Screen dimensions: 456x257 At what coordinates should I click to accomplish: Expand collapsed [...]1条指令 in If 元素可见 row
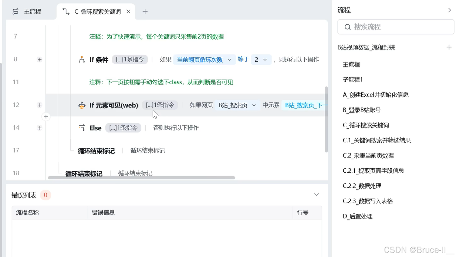point(160,105)
